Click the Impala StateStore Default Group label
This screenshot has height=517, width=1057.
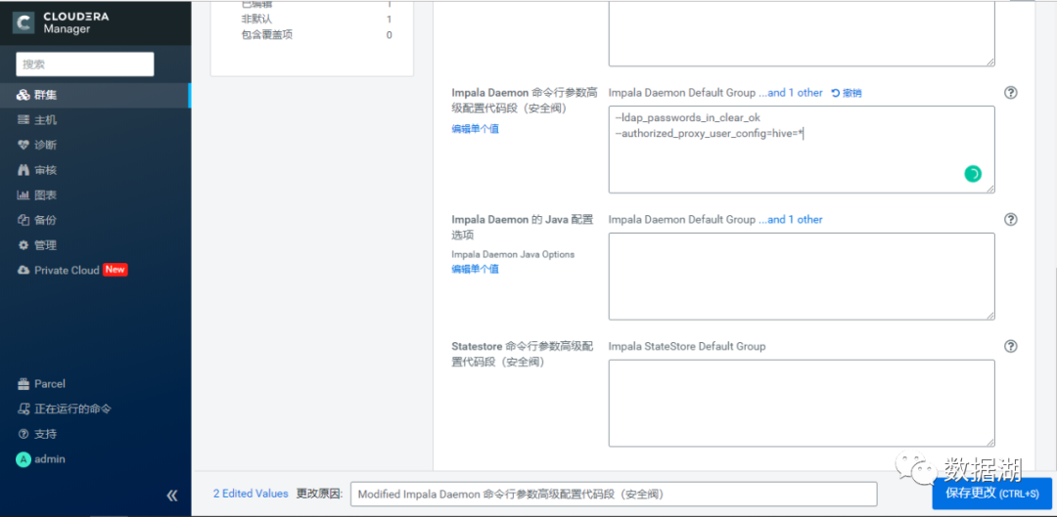pos(687,346)
